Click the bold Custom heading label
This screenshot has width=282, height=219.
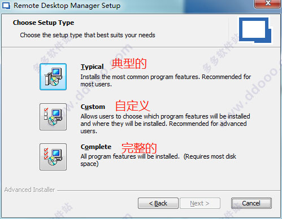pos(93,107)
